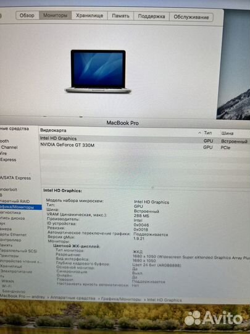Image resolution: width=250 pixels, height=334 pixels.
Task: Click gMux version value 1.9.21
Action: tap(139, 238)
